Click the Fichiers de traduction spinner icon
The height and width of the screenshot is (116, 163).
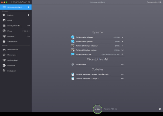122,54
